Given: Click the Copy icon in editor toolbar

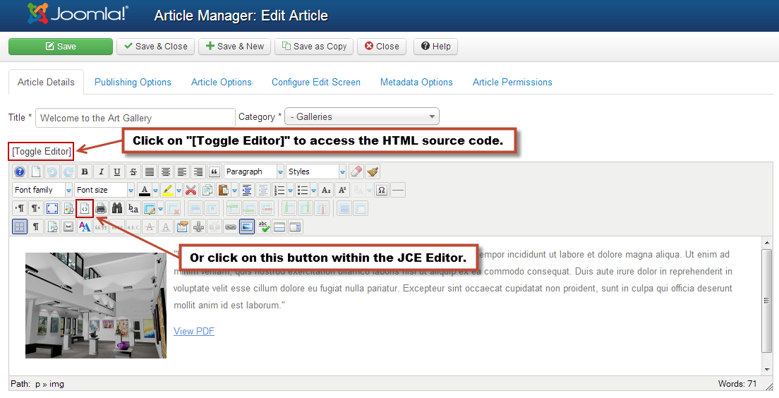Looking at the screenshot, I should click(x=207, y=190).
